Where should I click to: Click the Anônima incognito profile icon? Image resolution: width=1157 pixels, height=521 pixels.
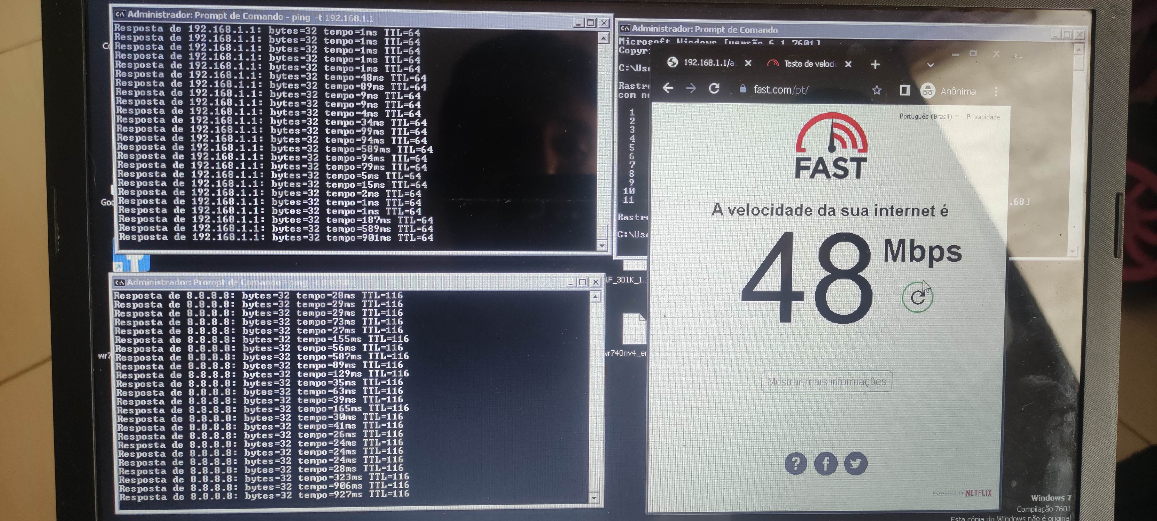click(x=927, y=91)
